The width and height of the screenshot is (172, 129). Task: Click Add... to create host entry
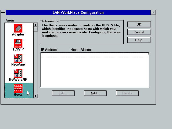(x=95, y=93)
